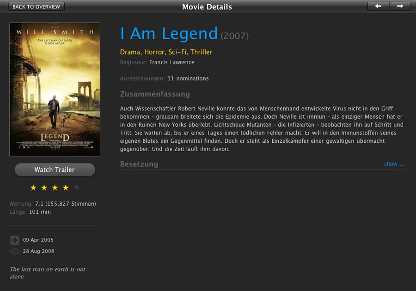Screen dimensions: 416x291
Task: Click director name Francis Lawrence
Action: (x=171, y=62)
